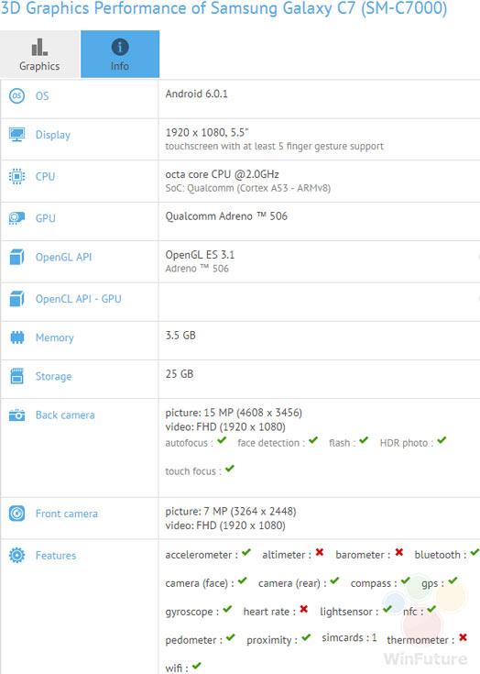
Task: Click the Back camera icon
Action: pos(16,415)
